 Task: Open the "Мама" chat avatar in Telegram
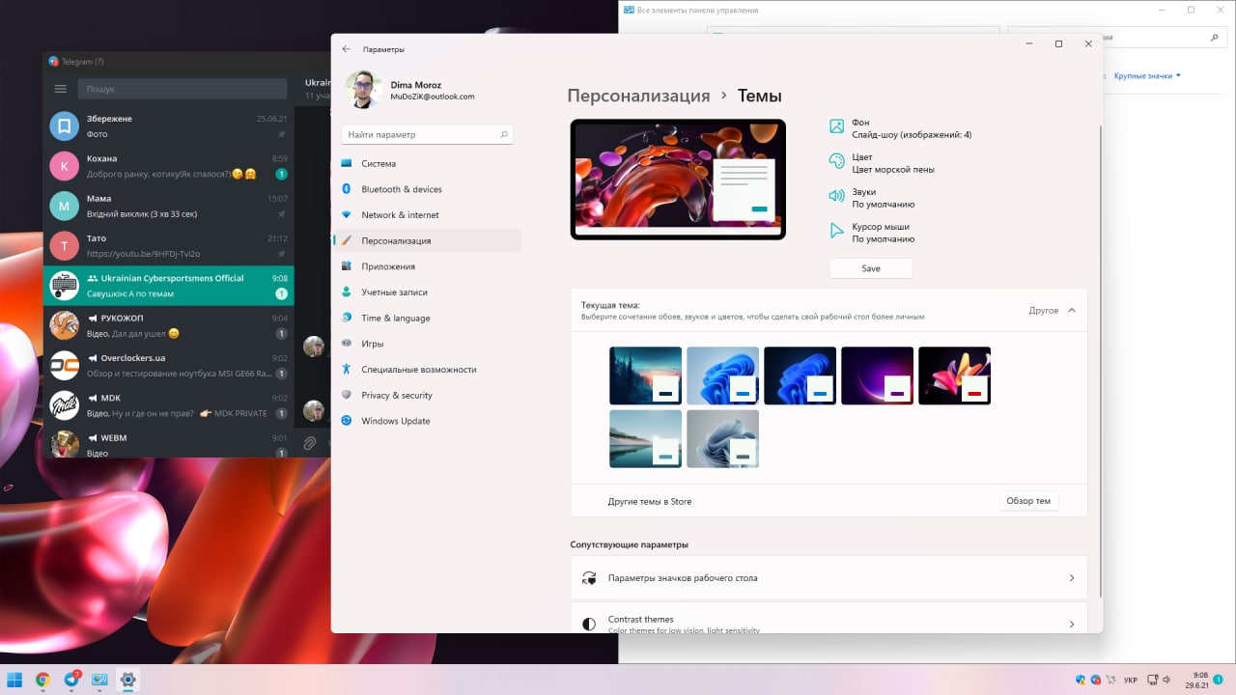tap(65, 206)
